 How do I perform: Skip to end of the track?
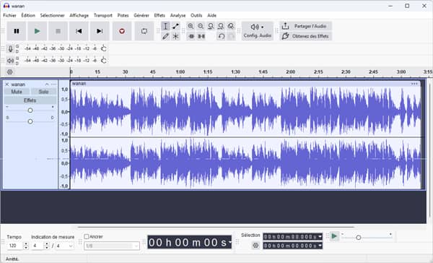point(100,31)
